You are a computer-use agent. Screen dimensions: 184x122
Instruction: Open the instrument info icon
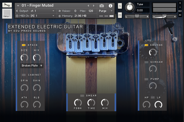coord(110,6)
